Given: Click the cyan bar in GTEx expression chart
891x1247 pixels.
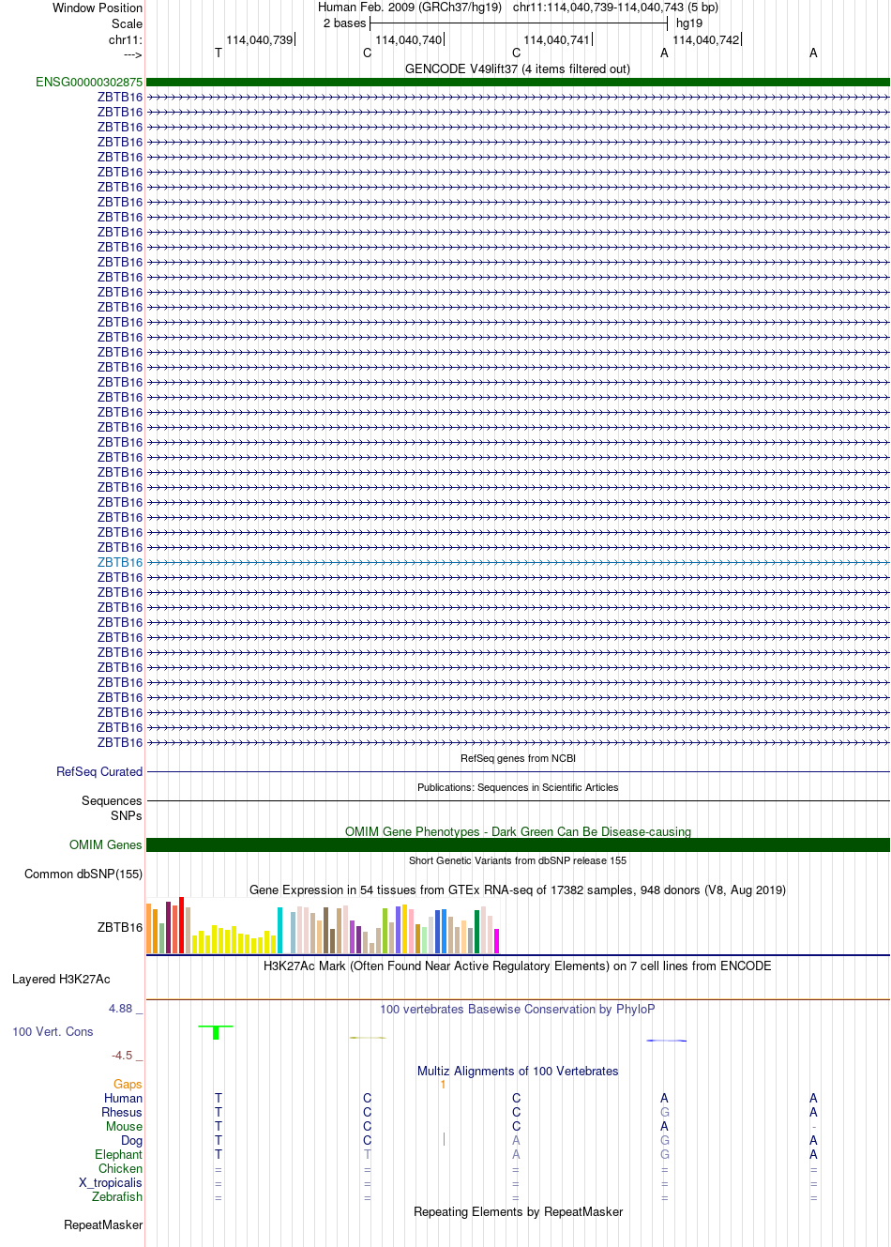Looking at the screenshot, I should coord(279,930).
